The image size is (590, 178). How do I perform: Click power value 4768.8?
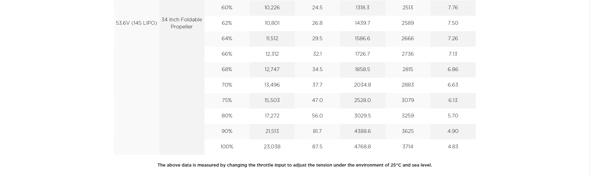coord(363,147)
